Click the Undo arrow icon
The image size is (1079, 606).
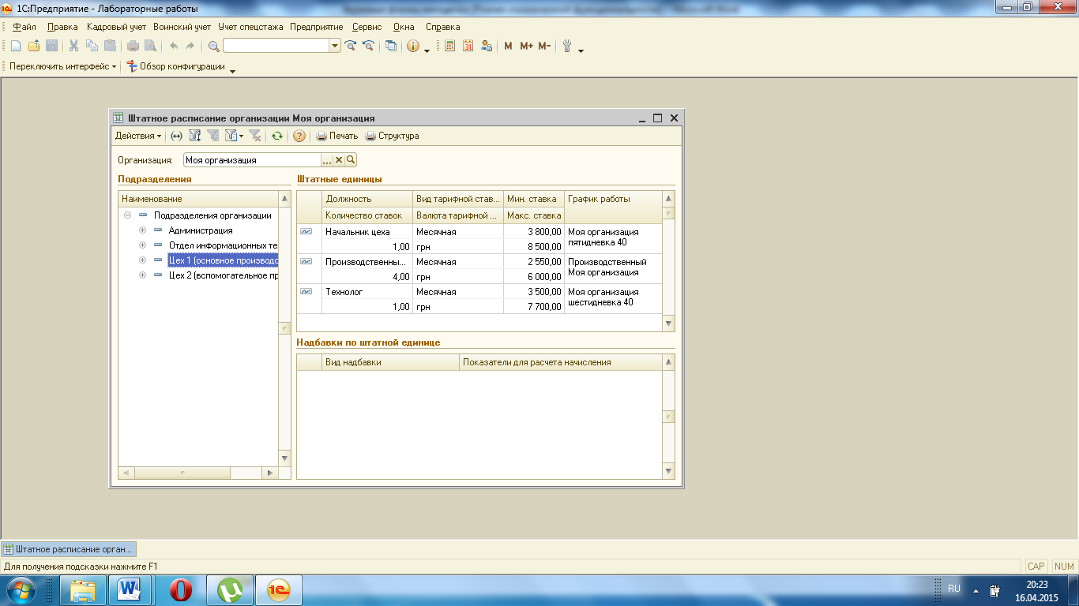point(173,47)
